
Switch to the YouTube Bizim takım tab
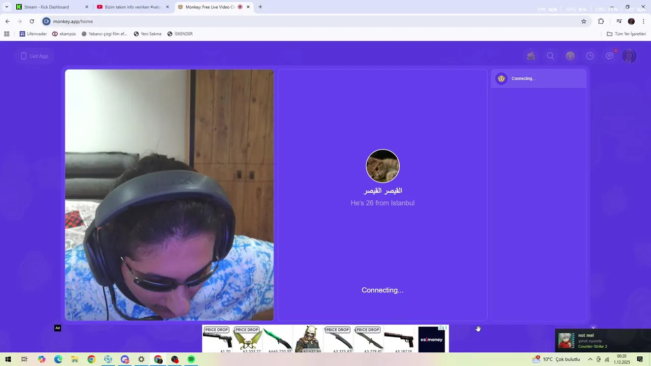click(x=132, y=7)
